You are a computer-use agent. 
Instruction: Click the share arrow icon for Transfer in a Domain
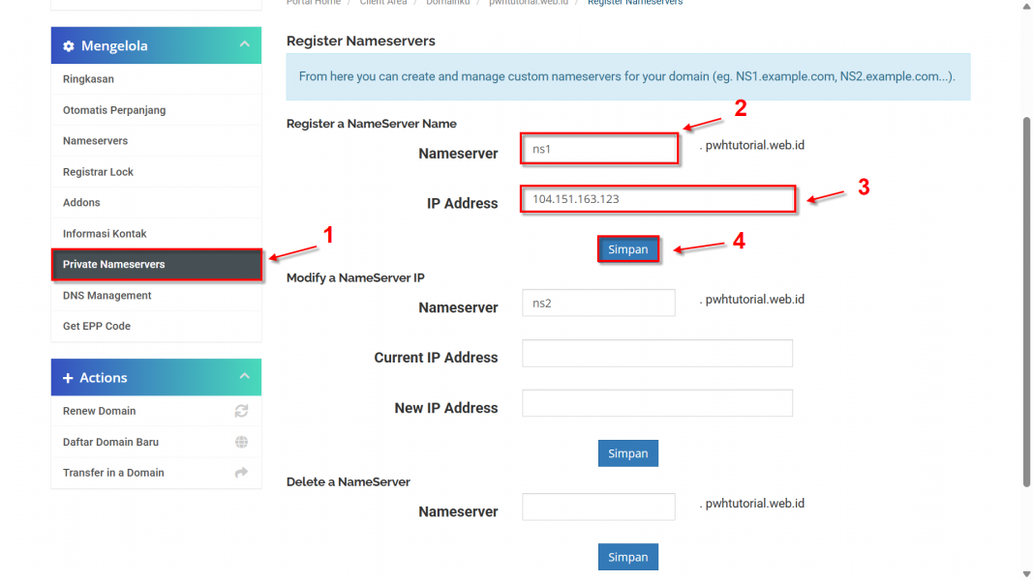coord(241,473)
